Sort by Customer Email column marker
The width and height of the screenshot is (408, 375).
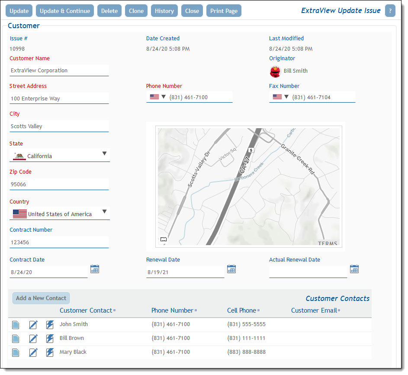339,310
